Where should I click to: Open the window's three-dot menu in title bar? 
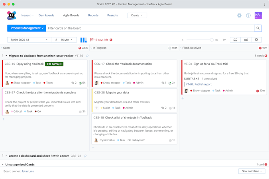click(265, 4)
